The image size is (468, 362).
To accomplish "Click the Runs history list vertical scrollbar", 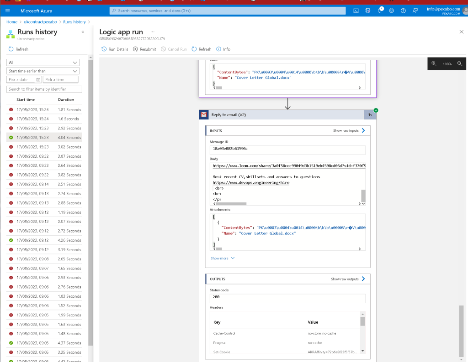I will [x=90, y=202].
